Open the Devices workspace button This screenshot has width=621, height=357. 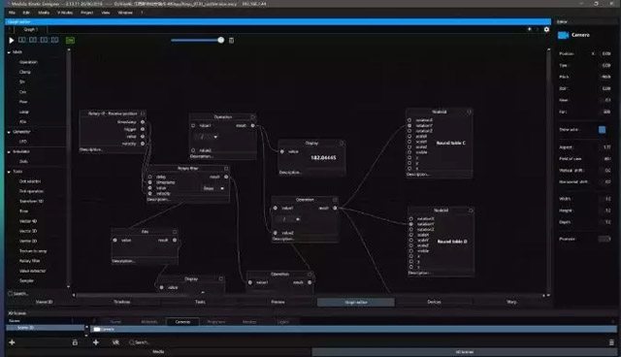434,302
